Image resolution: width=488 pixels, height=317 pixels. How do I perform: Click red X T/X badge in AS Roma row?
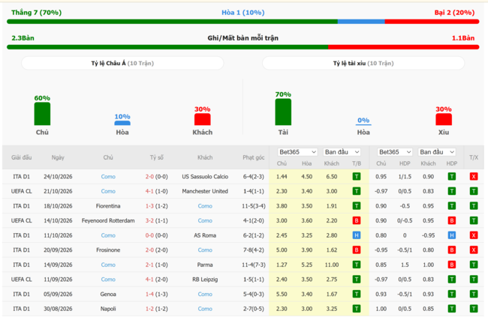(474, 235)
